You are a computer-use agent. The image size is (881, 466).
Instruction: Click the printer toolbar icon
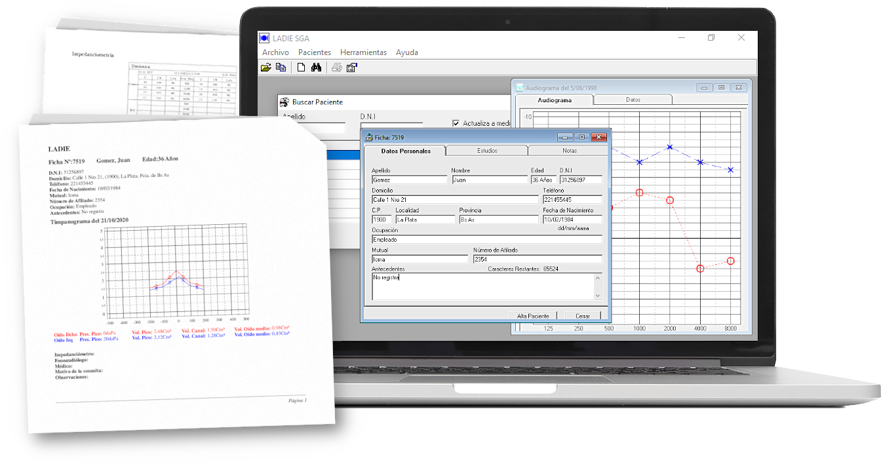click(x=337, y=67)
